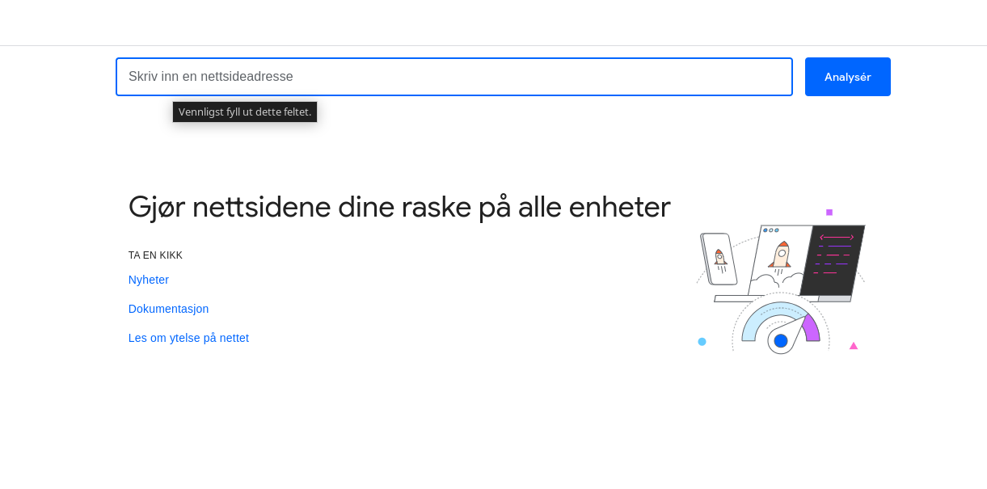Open the Dokumentasjon link

tap(168, 309)
